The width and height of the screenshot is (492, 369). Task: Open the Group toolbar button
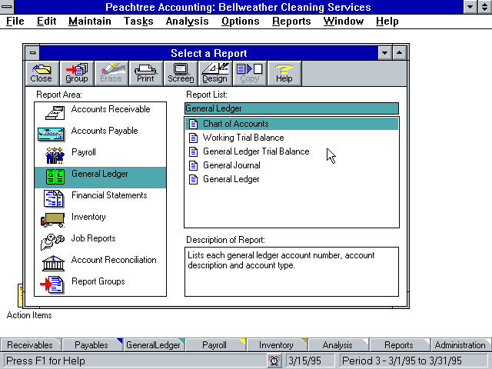[77, 74]
